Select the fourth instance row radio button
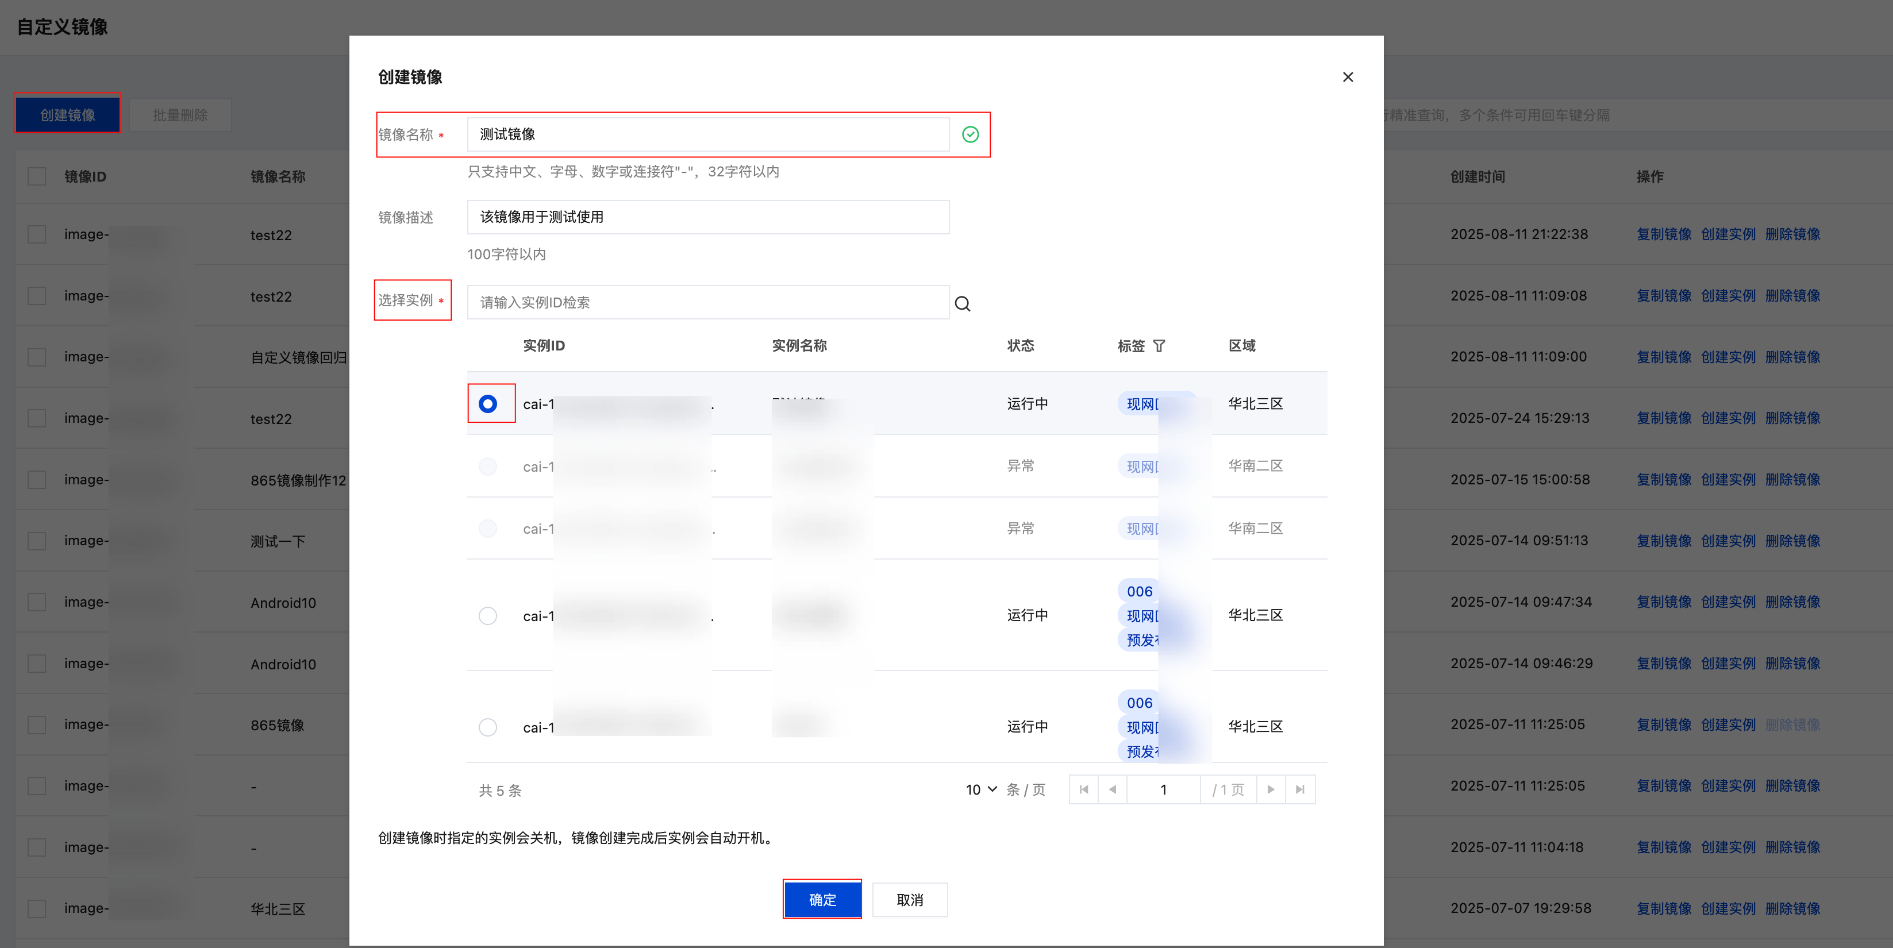1893x948 pixels. point(487,615)
